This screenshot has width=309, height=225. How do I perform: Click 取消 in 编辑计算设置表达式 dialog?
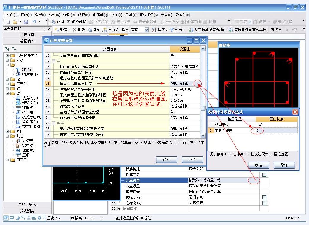pyautogui.click(x=284, y=165)
